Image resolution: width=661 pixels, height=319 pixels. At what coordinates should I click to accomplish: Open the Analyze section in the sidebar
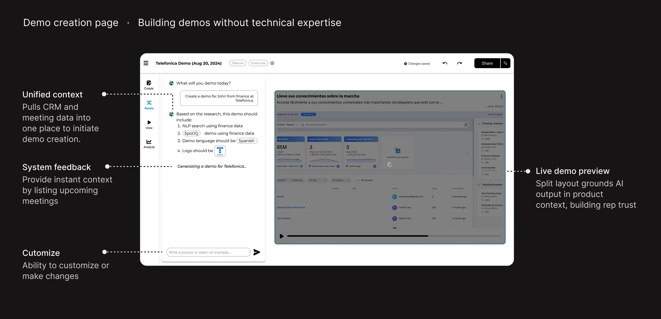[x=149, y=144]
